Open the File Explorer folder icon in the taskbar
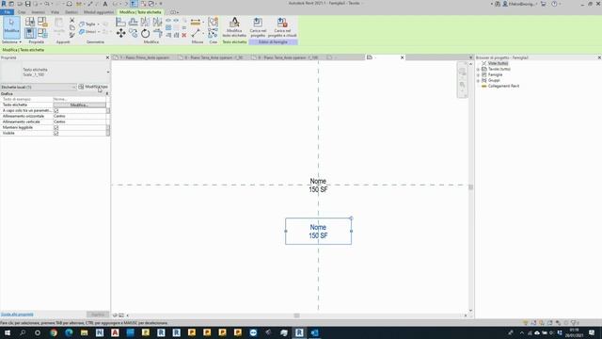Screen dimensions: 602x339 click(x=84, y=332)
